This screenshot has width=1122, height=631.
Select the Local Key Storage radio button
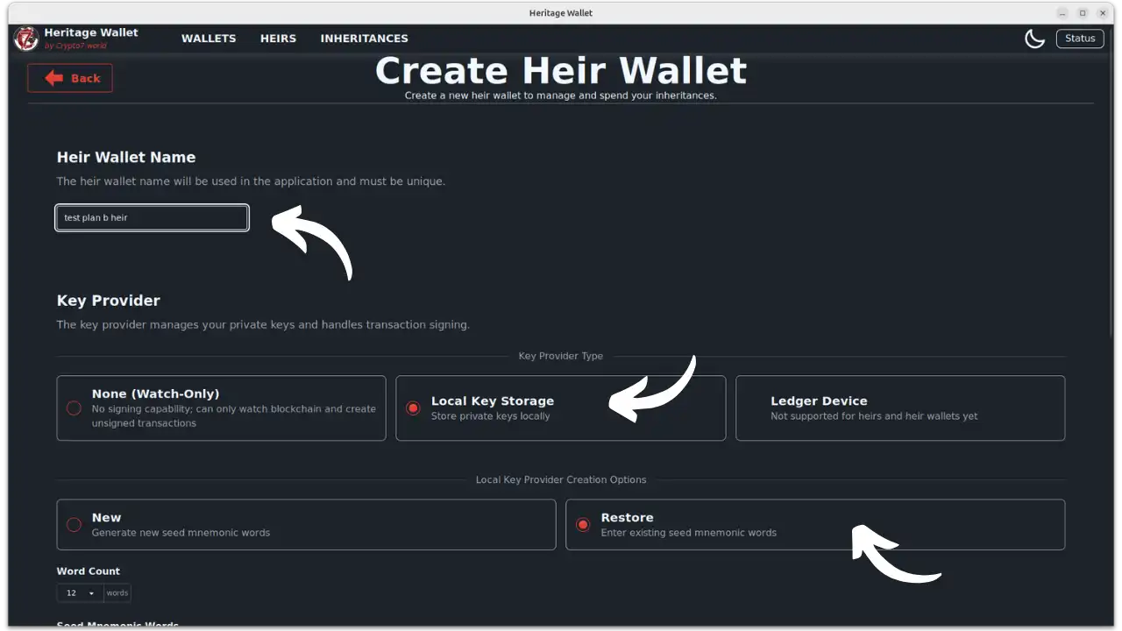click(x=413, y=408)
